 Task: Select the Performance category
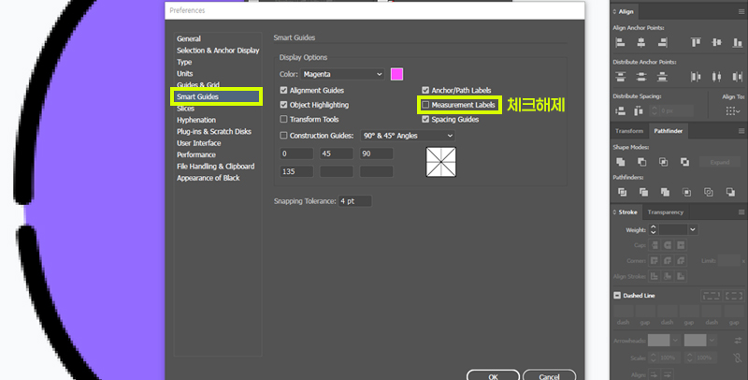196,154
